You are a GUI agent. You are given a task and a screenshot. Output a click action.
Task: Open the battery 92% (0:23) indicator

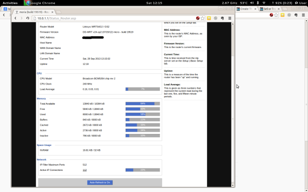coord(282,3)
